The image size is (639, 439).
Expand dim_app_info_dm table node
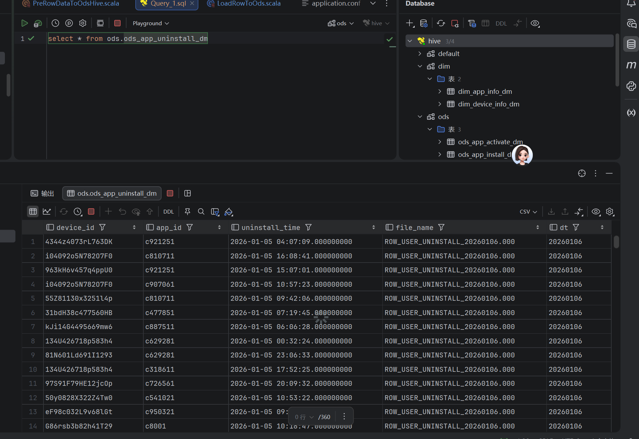(x=440, y=91)
